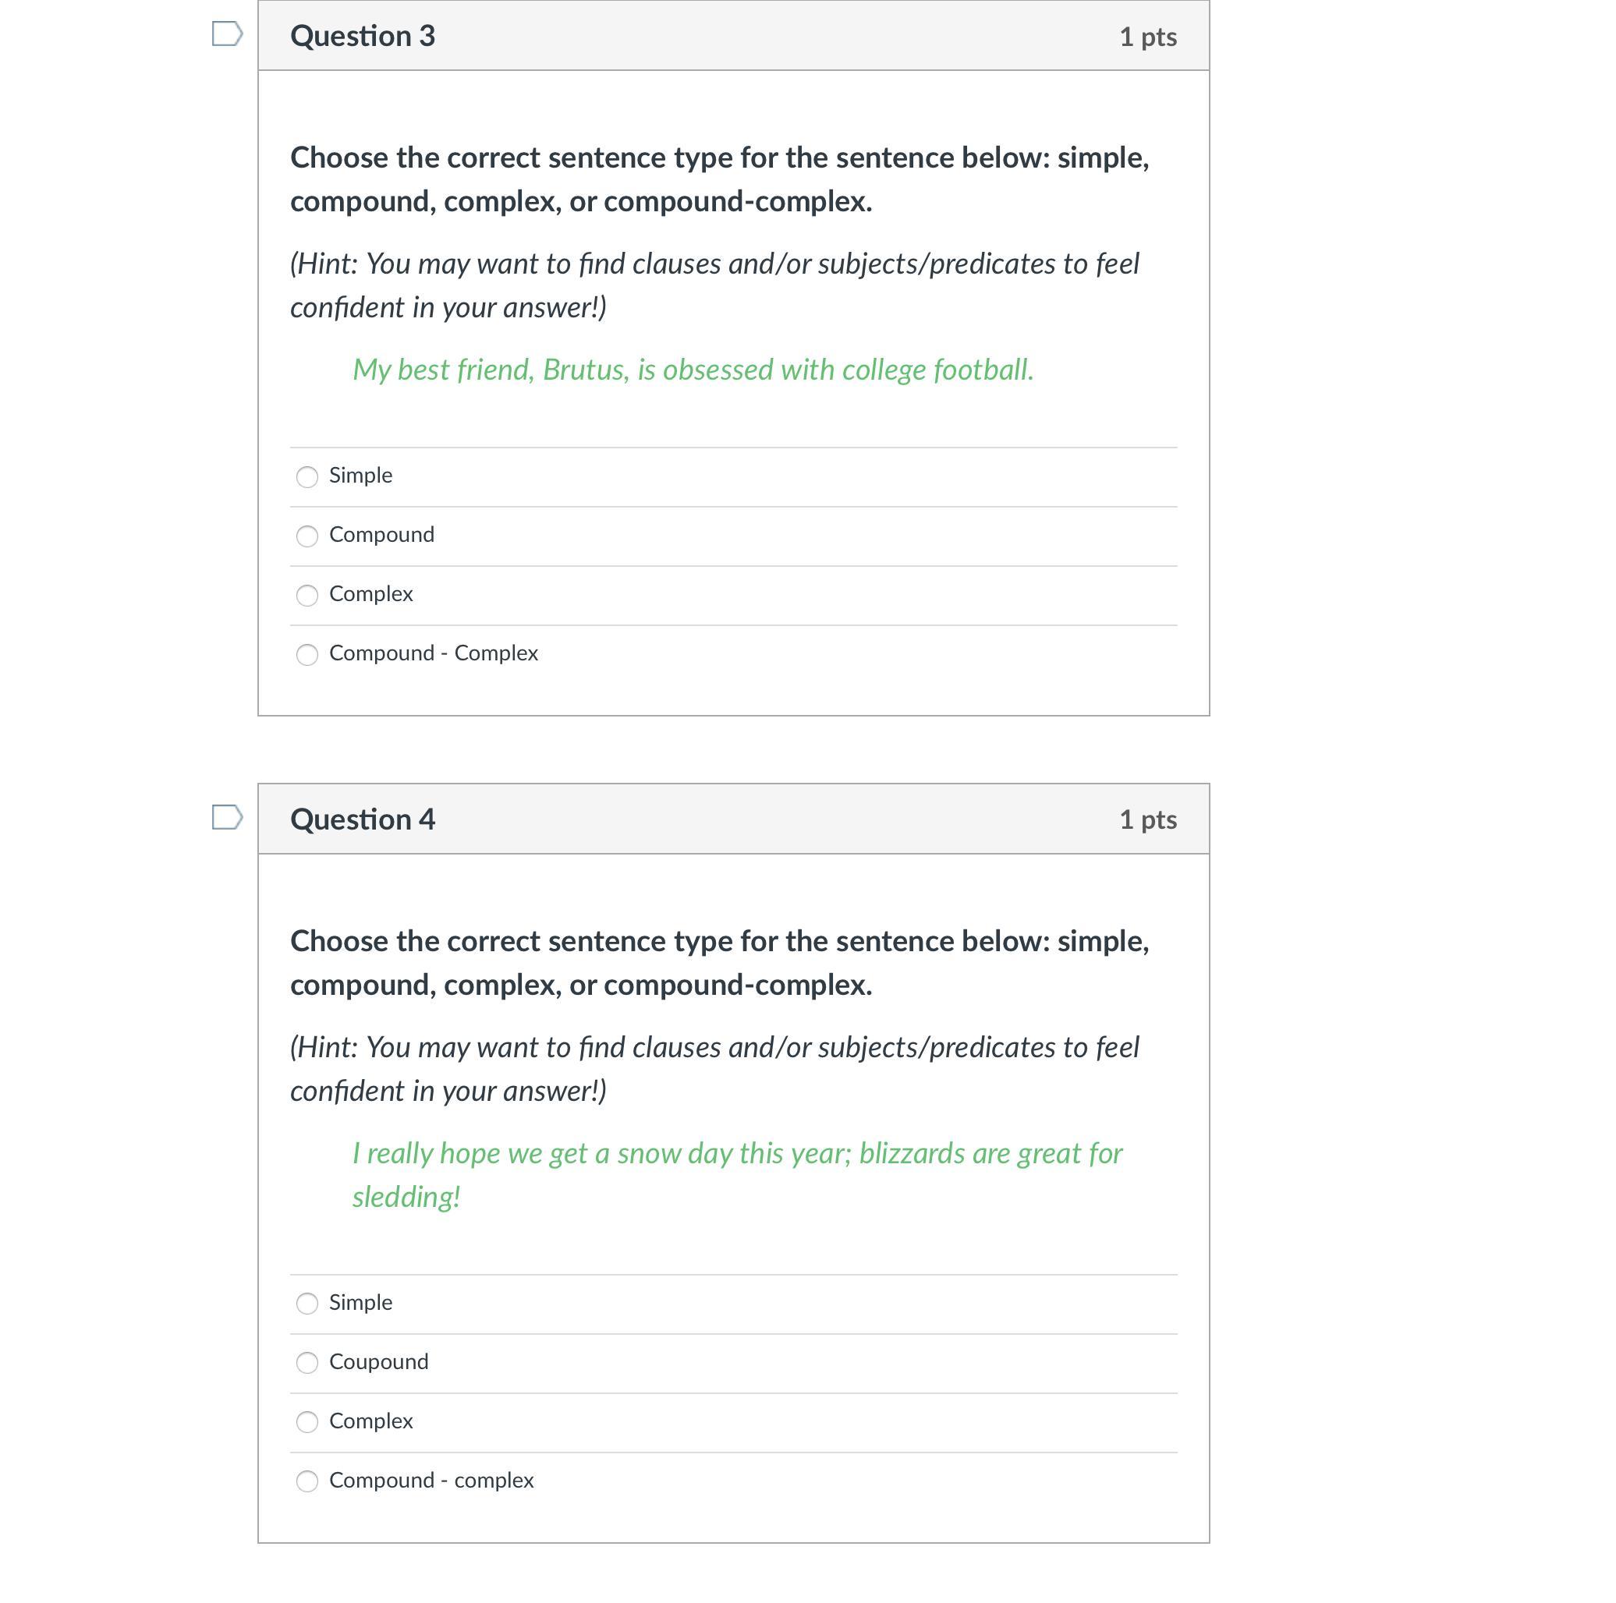Click the green Brutus college football sentence
The width and height of the screenshot is (1616, 1603).
693,370
